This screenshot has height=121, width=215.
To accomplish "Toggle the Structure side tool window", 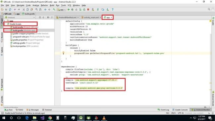I will click(x=2, y=37).
